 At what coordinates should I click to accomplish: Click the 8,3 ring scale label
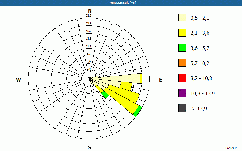point(89,54)
